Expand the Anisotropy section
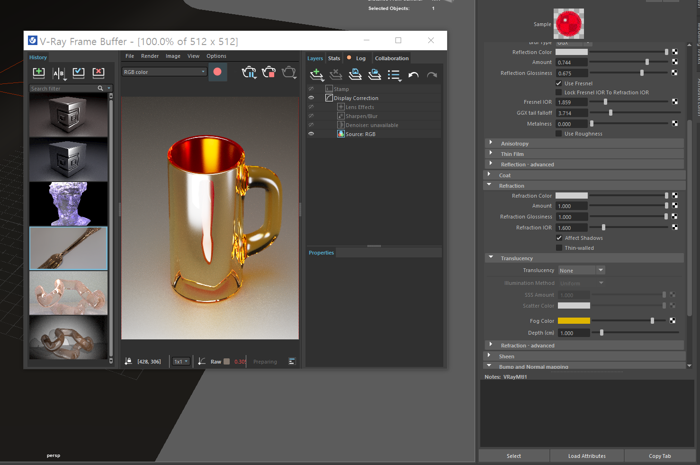700x465 pixels. (x=491, y=143)
